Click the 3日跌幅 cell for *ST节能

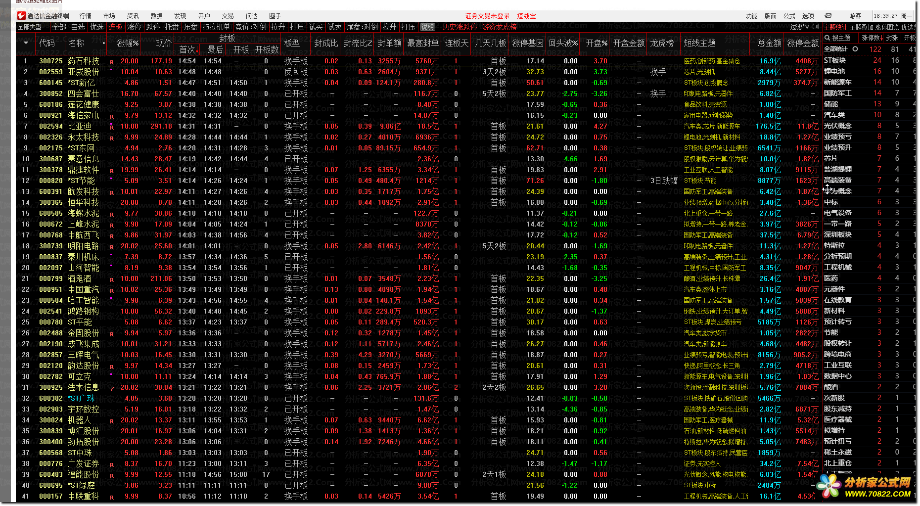tap(663, 181)
